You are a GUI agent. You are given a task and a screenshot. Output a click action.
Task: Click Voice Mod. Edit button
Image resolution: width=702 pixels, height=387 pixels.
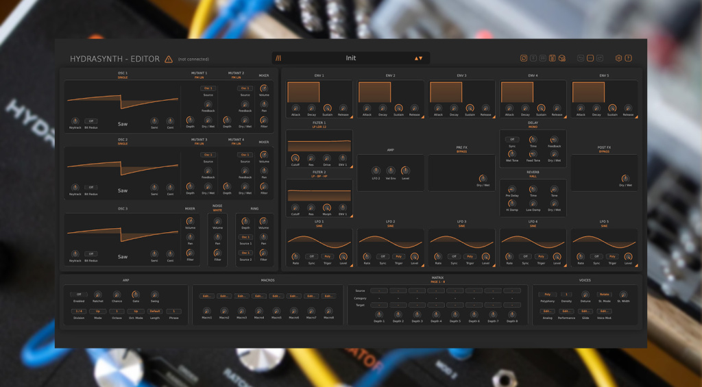click(605, 312)
